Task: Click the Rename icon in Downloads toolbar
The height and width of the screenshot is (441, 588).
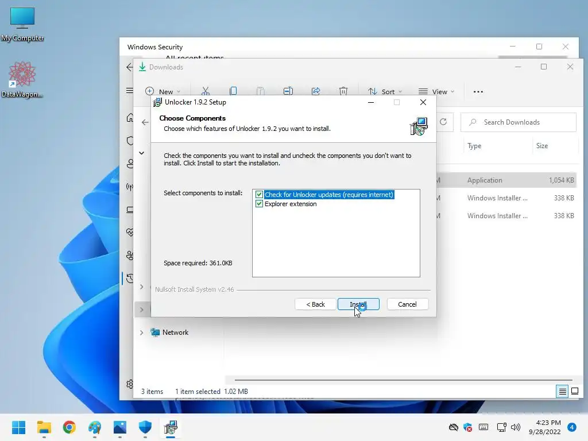Action: coord(288,91)
